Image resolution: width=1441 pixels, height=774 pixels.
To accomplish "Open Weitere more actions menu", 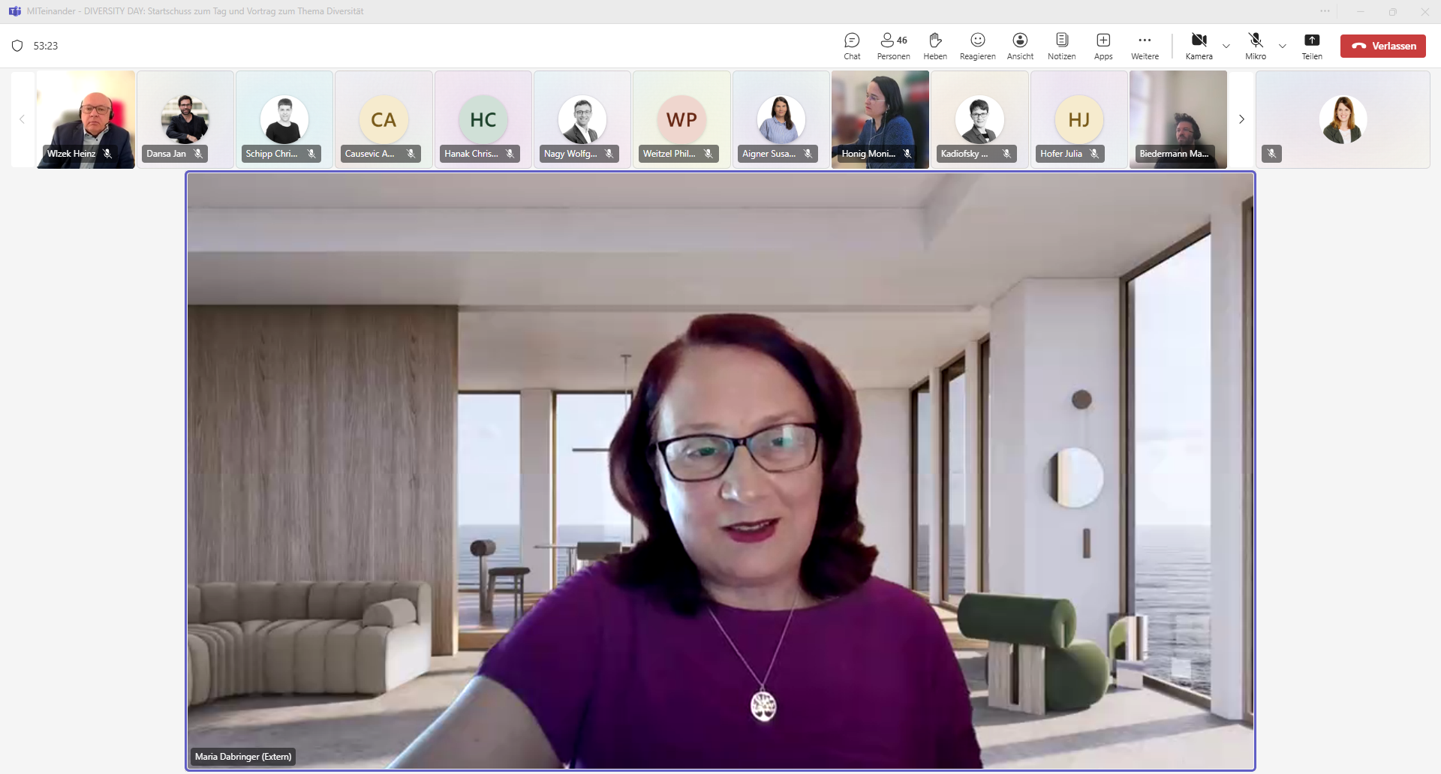I will coord(1145,46).
